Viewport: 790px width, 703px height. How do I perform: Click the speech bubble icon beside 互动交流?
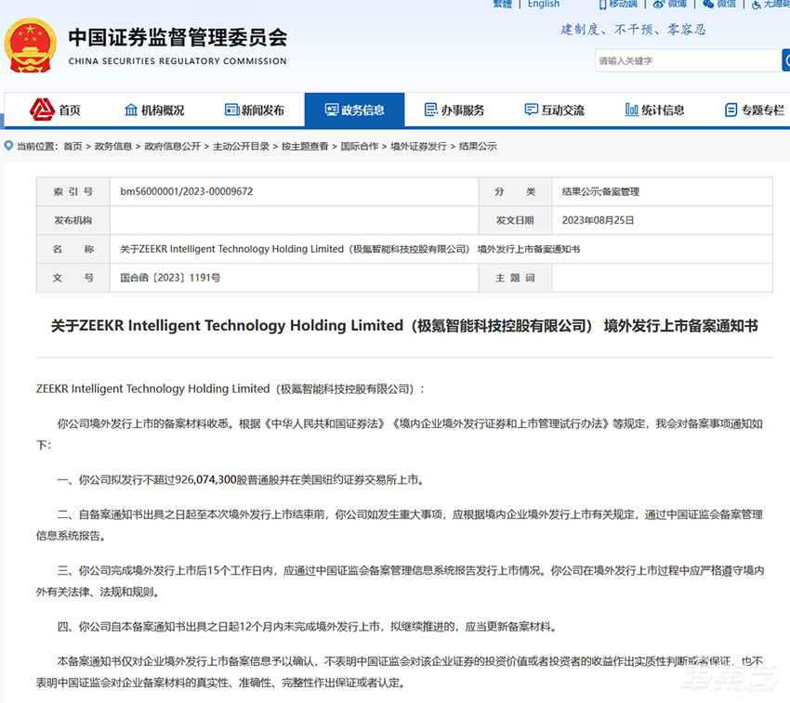click(x=530, y=109)
